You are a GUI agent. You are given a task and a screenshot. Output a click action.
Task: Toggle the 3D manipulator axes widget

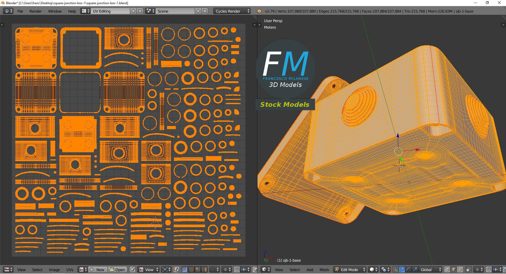point(395,270)
